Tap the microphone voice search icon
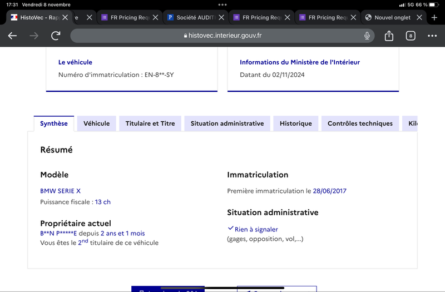Image resolution: width=445 pixels, height=292 pixels. (367, 36)
